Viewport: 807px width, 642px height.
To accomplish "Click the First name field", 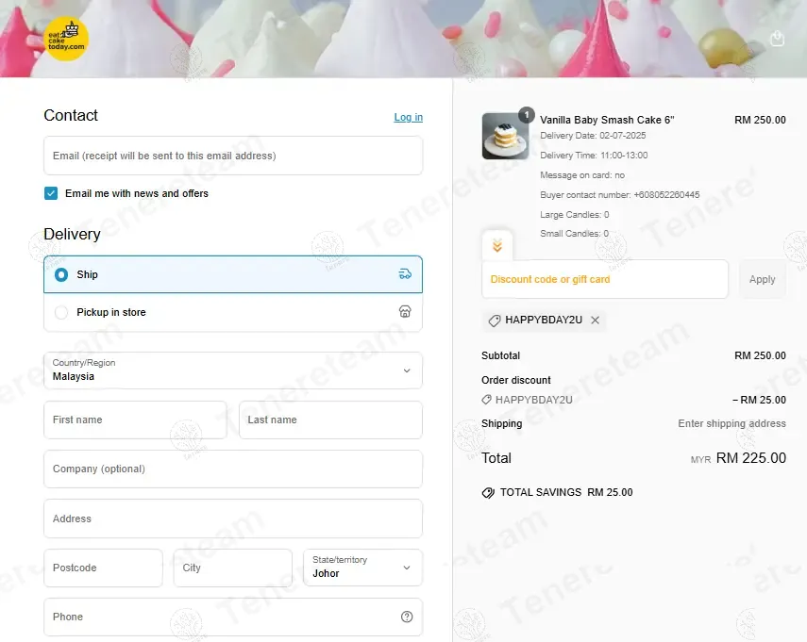I will (x=135, y=420).
